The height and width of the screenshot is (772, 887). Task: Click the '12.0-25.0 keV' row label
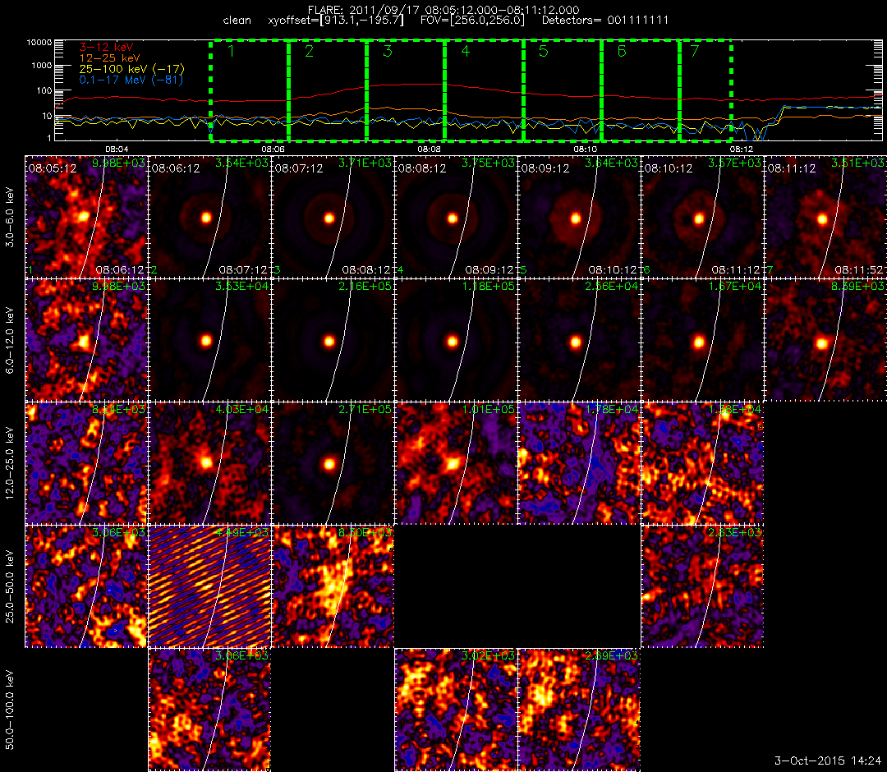(10, 464)
